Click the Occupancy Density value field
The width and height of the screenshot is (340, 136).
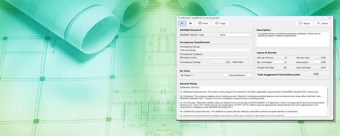221,62
